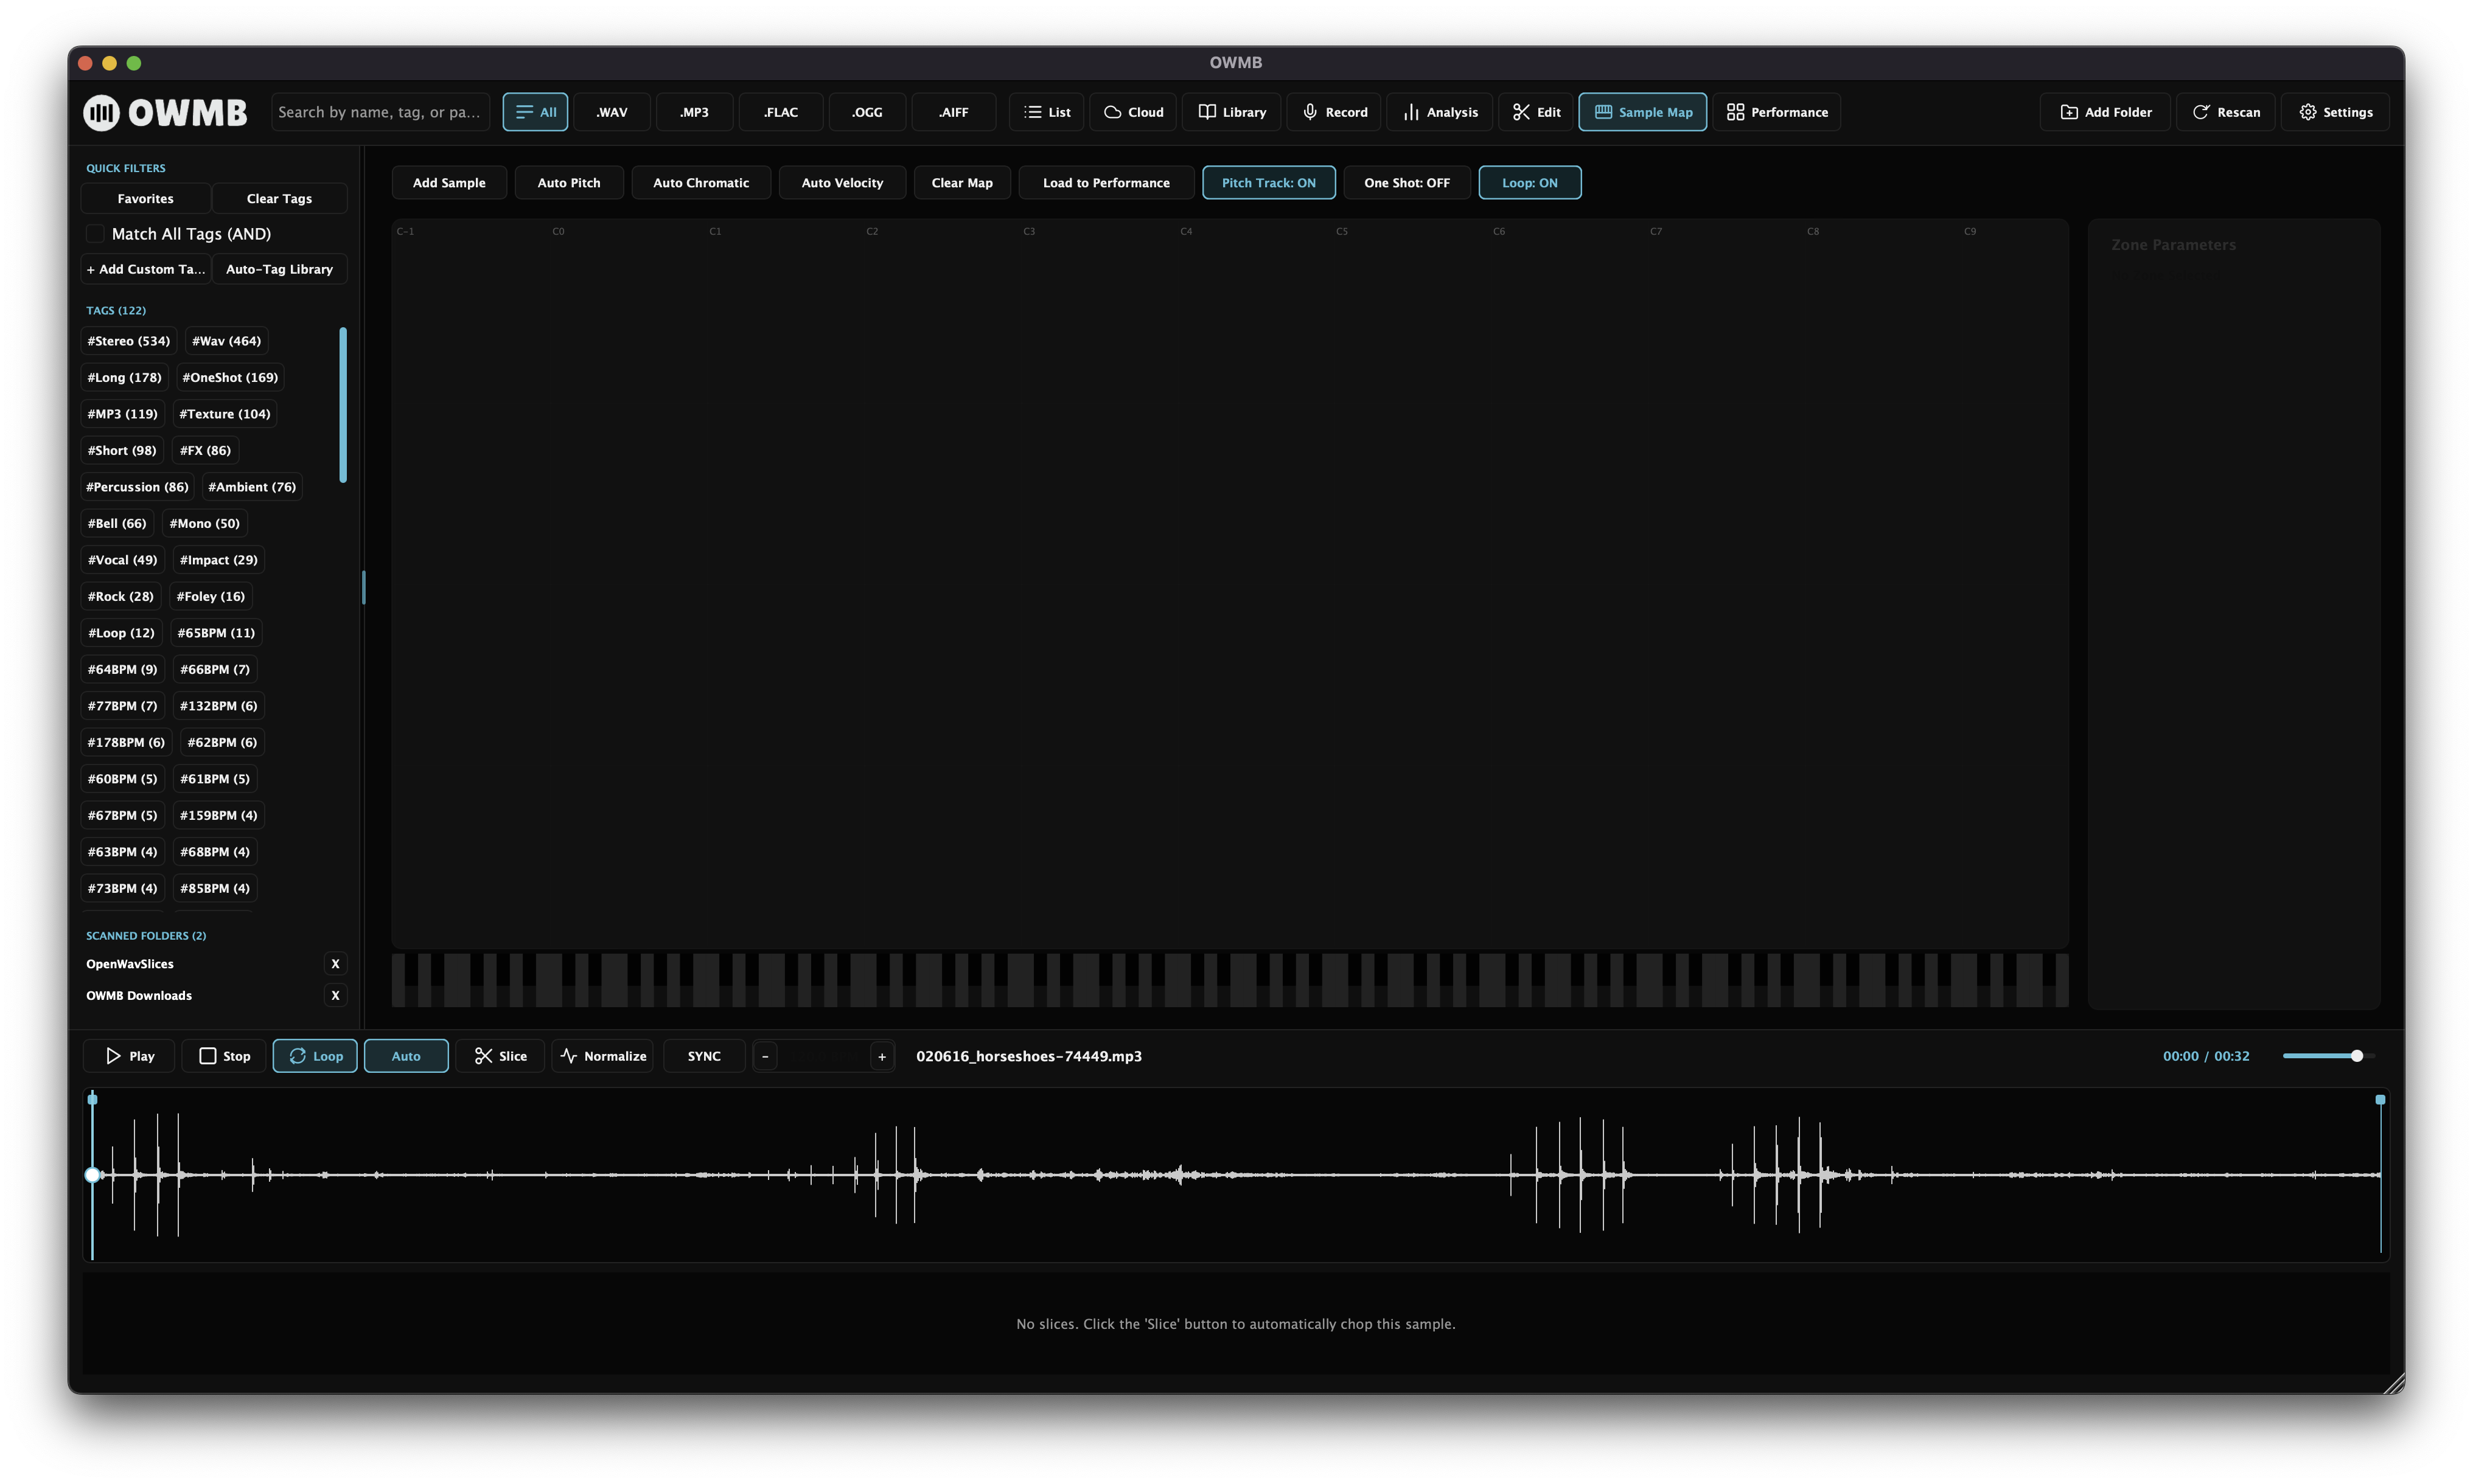
Task: Click the Add Folder button
Action: (x=2105, y=112)
